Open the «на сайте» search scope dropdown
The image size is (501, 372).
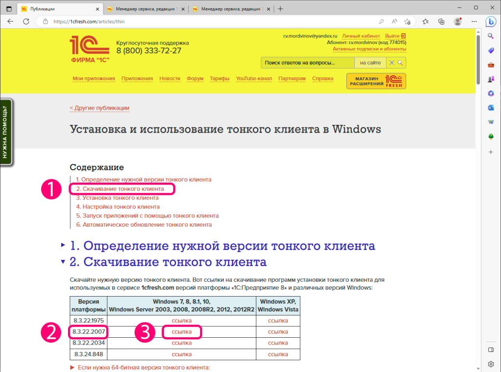coord(370,63)
